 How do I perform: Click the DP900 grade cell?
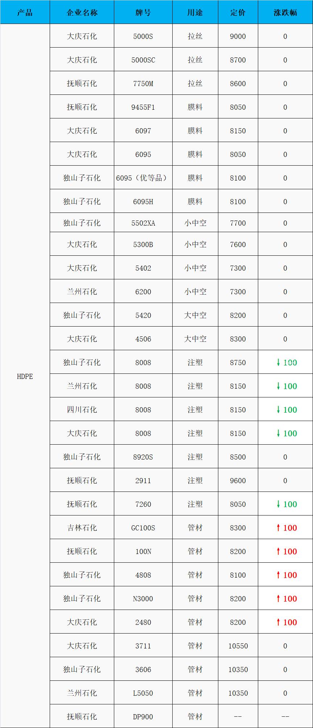pos(143,716)
